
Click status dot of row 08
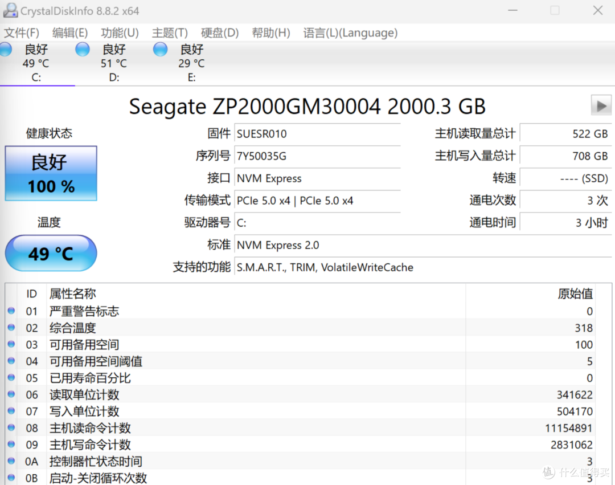tap(11, 427)
